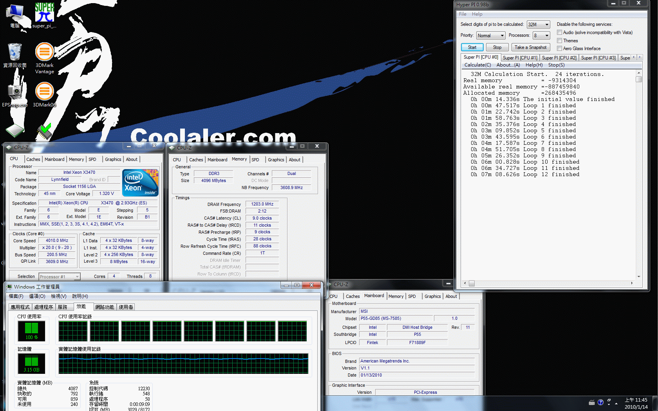Switch to Super PI [CPU #1] tab
The width and height of the screenshot is (658, 411).
point(520,58)
